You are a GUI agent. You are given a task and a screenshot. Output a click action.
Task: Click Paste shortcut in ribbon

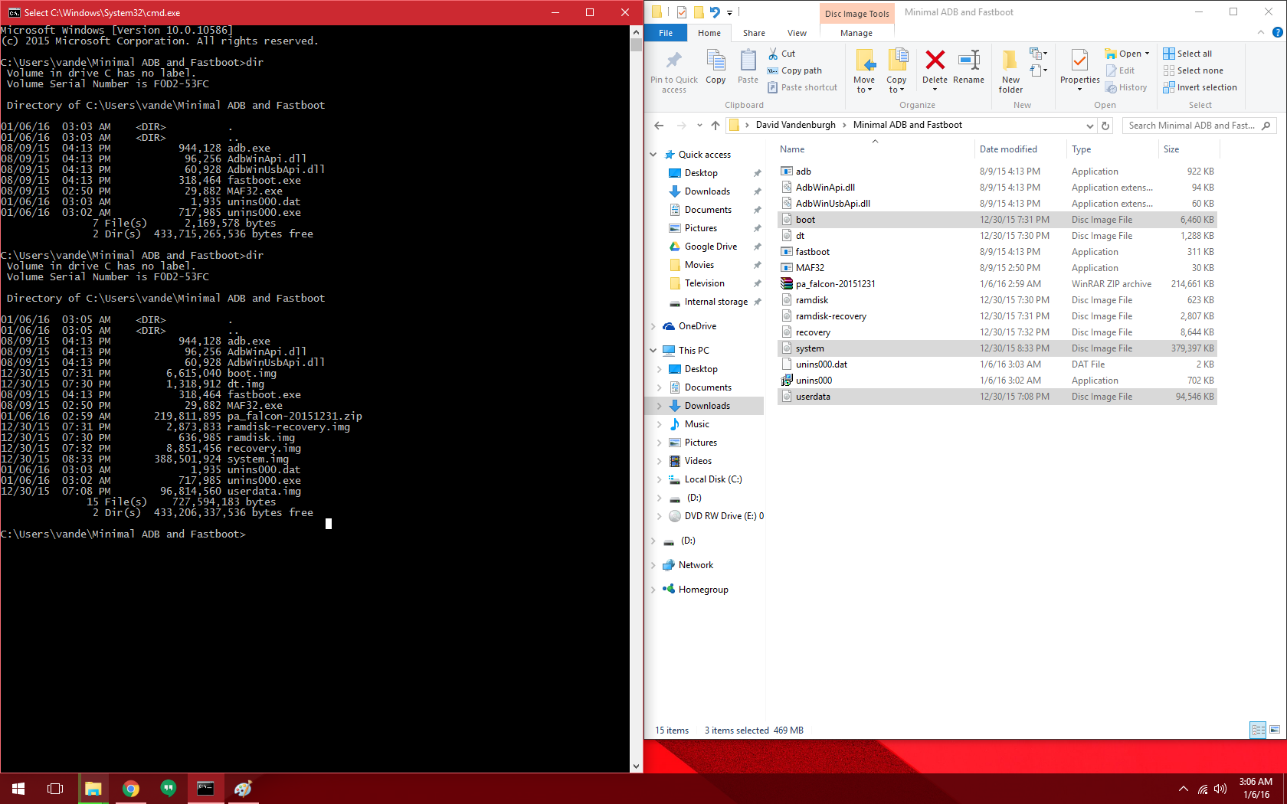pyautogui.click(x=802, y=87)
